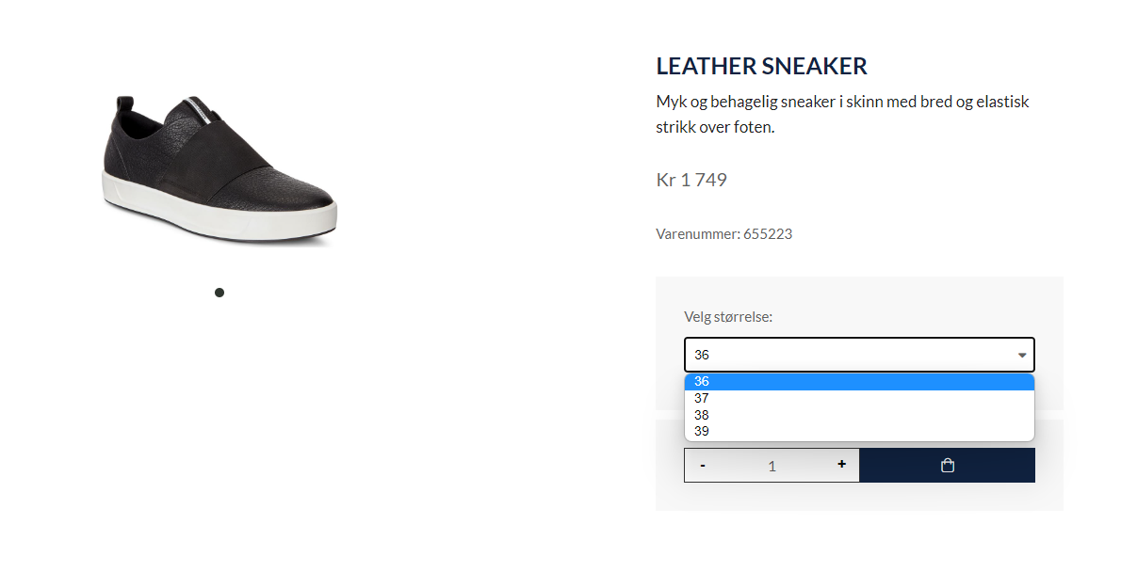Decrease quantity with the minus button
This screenshot has height=588, width=1121.
pyautogui.click(x=703, y=466)
